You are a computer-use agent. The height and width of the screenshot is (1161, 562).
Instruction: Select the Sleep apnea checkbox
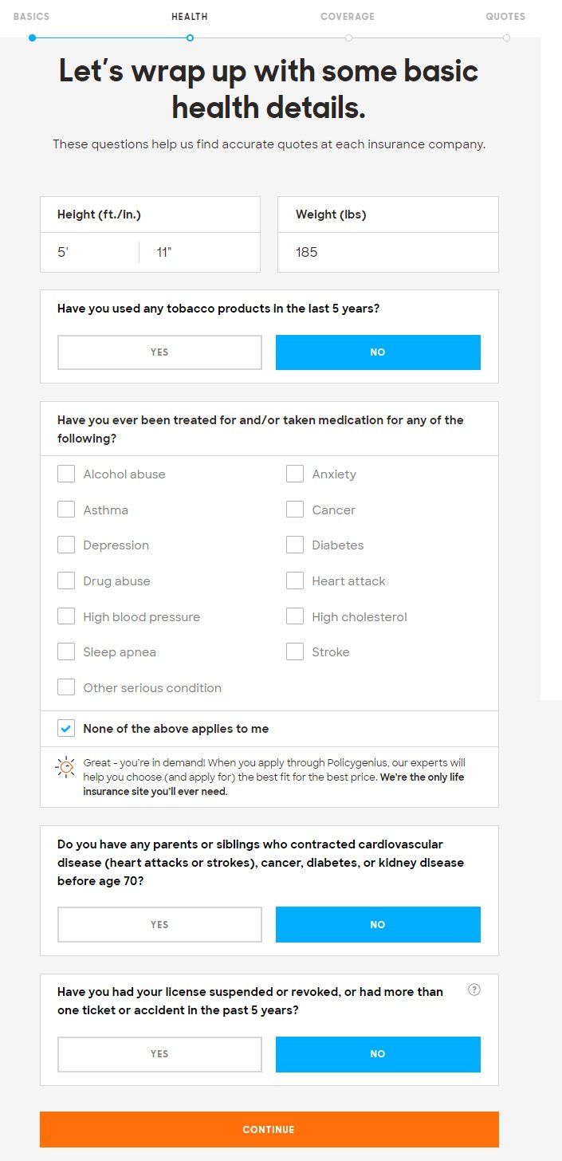[66, 651]
